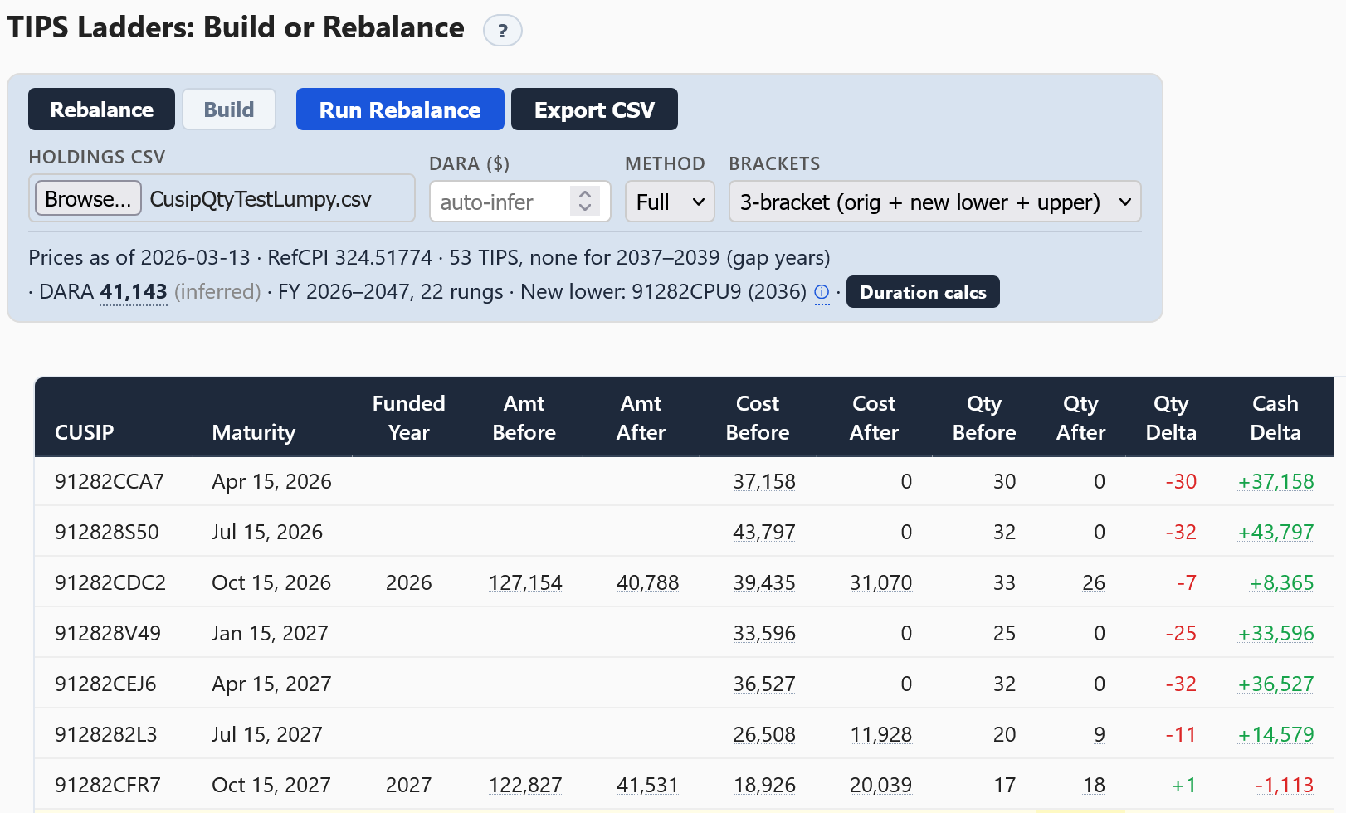Click the inferred DARA value 41,143

coord(134,292)
